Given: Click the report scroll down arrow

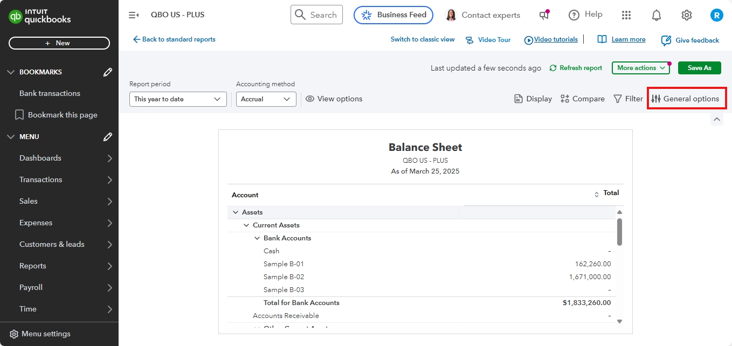Looking at the screenshot, I should pos(619,321).
